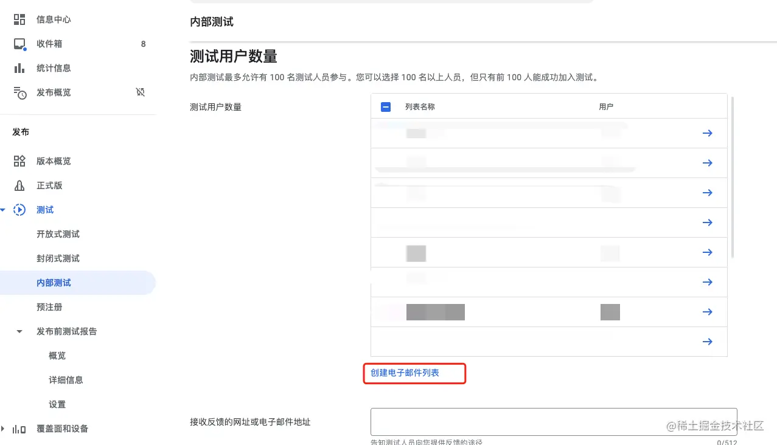
Task: Select 发布前测试报告 in the sidebar
Action: 66,331
